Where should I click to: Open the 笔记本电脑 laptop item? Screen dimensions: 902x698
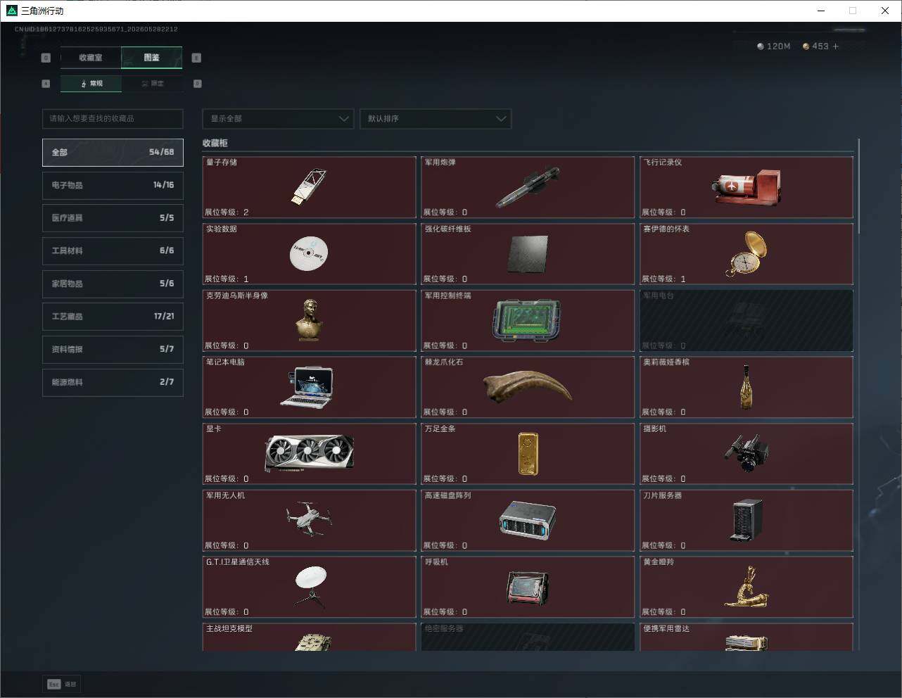(310, 387)
